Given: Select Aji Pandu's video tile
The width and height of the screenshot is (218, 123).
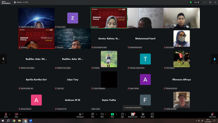Looking at the screenshot, I should (36, 39).
